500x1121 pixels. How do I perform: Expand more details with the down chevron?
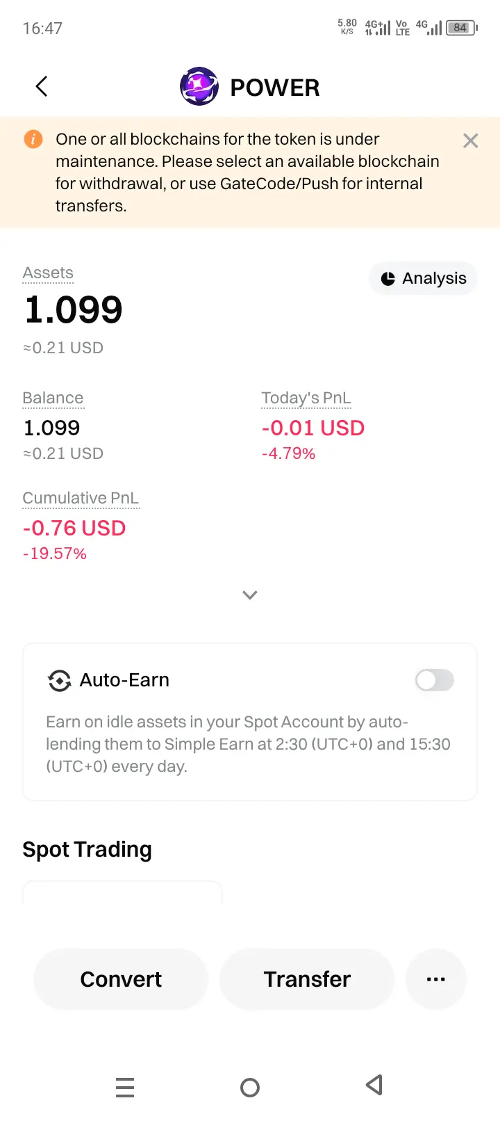point(250,595)
